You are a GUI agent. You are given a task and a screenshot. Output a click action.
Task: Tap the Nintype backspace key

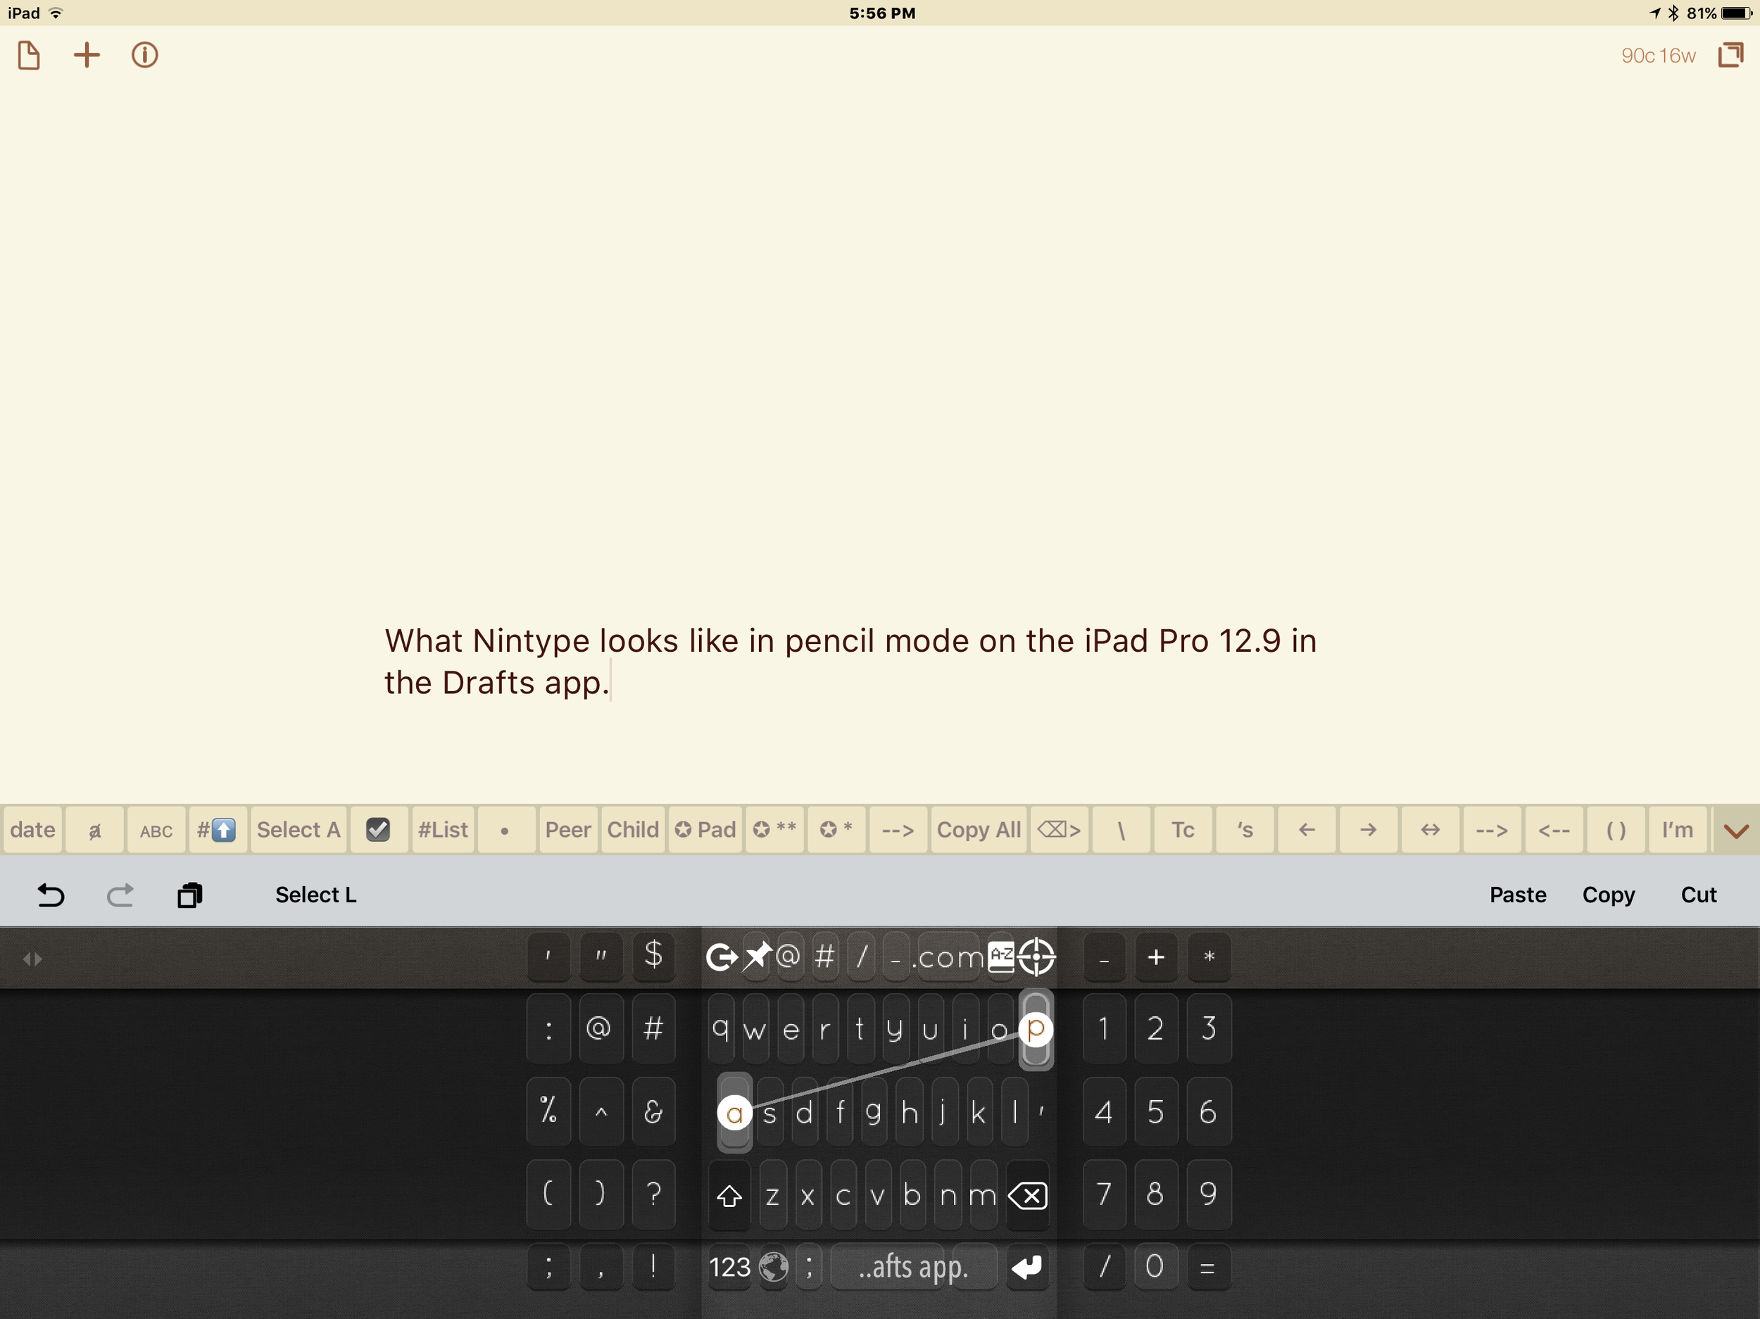coord(1028,1196)
